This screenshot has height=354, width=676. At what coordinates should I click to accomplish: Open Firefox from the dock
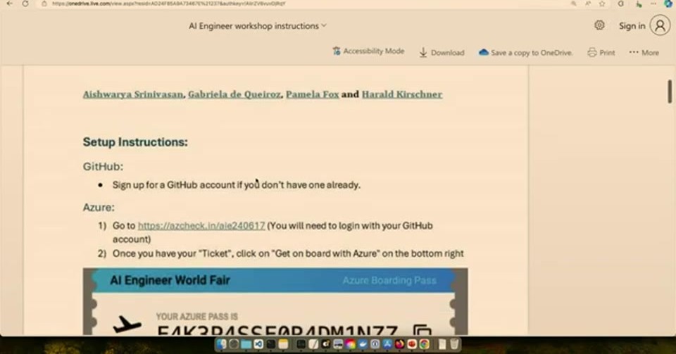coord(400,344)
